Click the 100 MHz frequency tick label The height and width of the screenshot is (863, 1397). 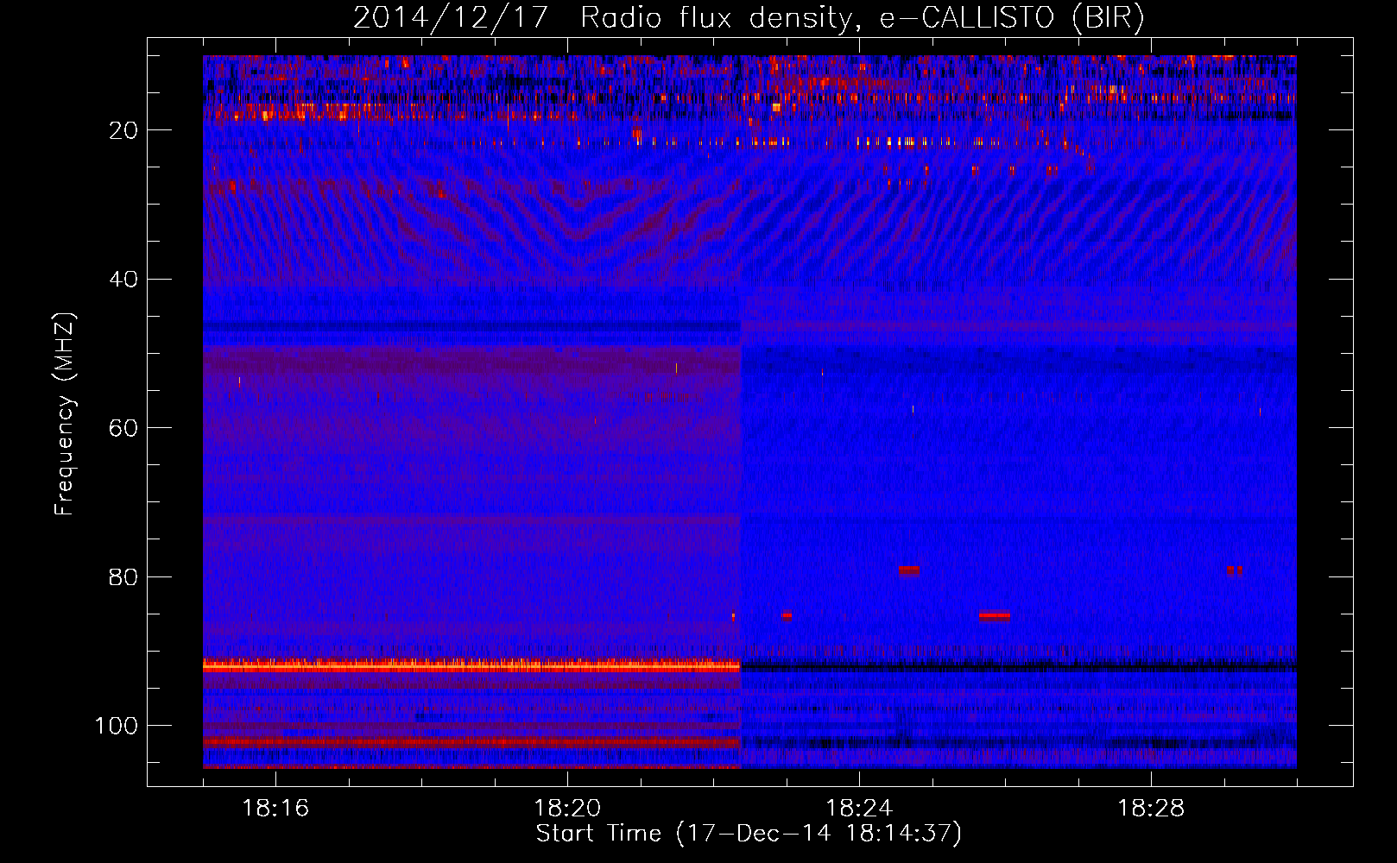pyautogui.click(x=117, y=726)
